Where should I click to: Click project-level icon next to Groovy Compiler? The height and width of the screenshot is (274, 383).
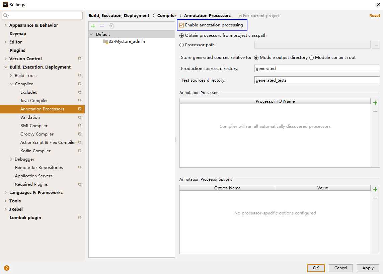pos(80,134)
